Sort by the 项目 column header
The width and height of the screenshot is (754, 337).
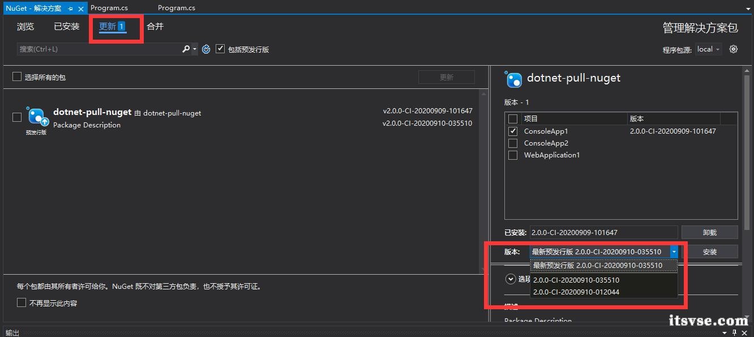click(574, 119)
